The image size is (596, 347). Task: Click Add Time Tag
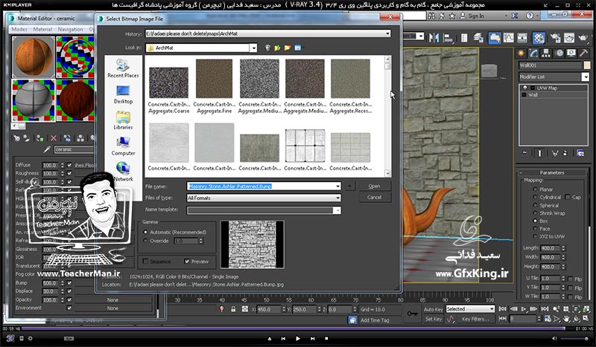pyautogui.click(x=375, y=320)
